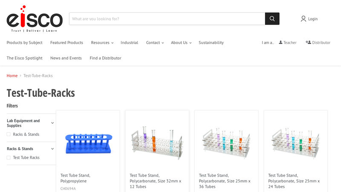Click the Distributor person-plus icon
This screenshot has height=192, width=341.
pyautogui.click(x=308, y=42)
